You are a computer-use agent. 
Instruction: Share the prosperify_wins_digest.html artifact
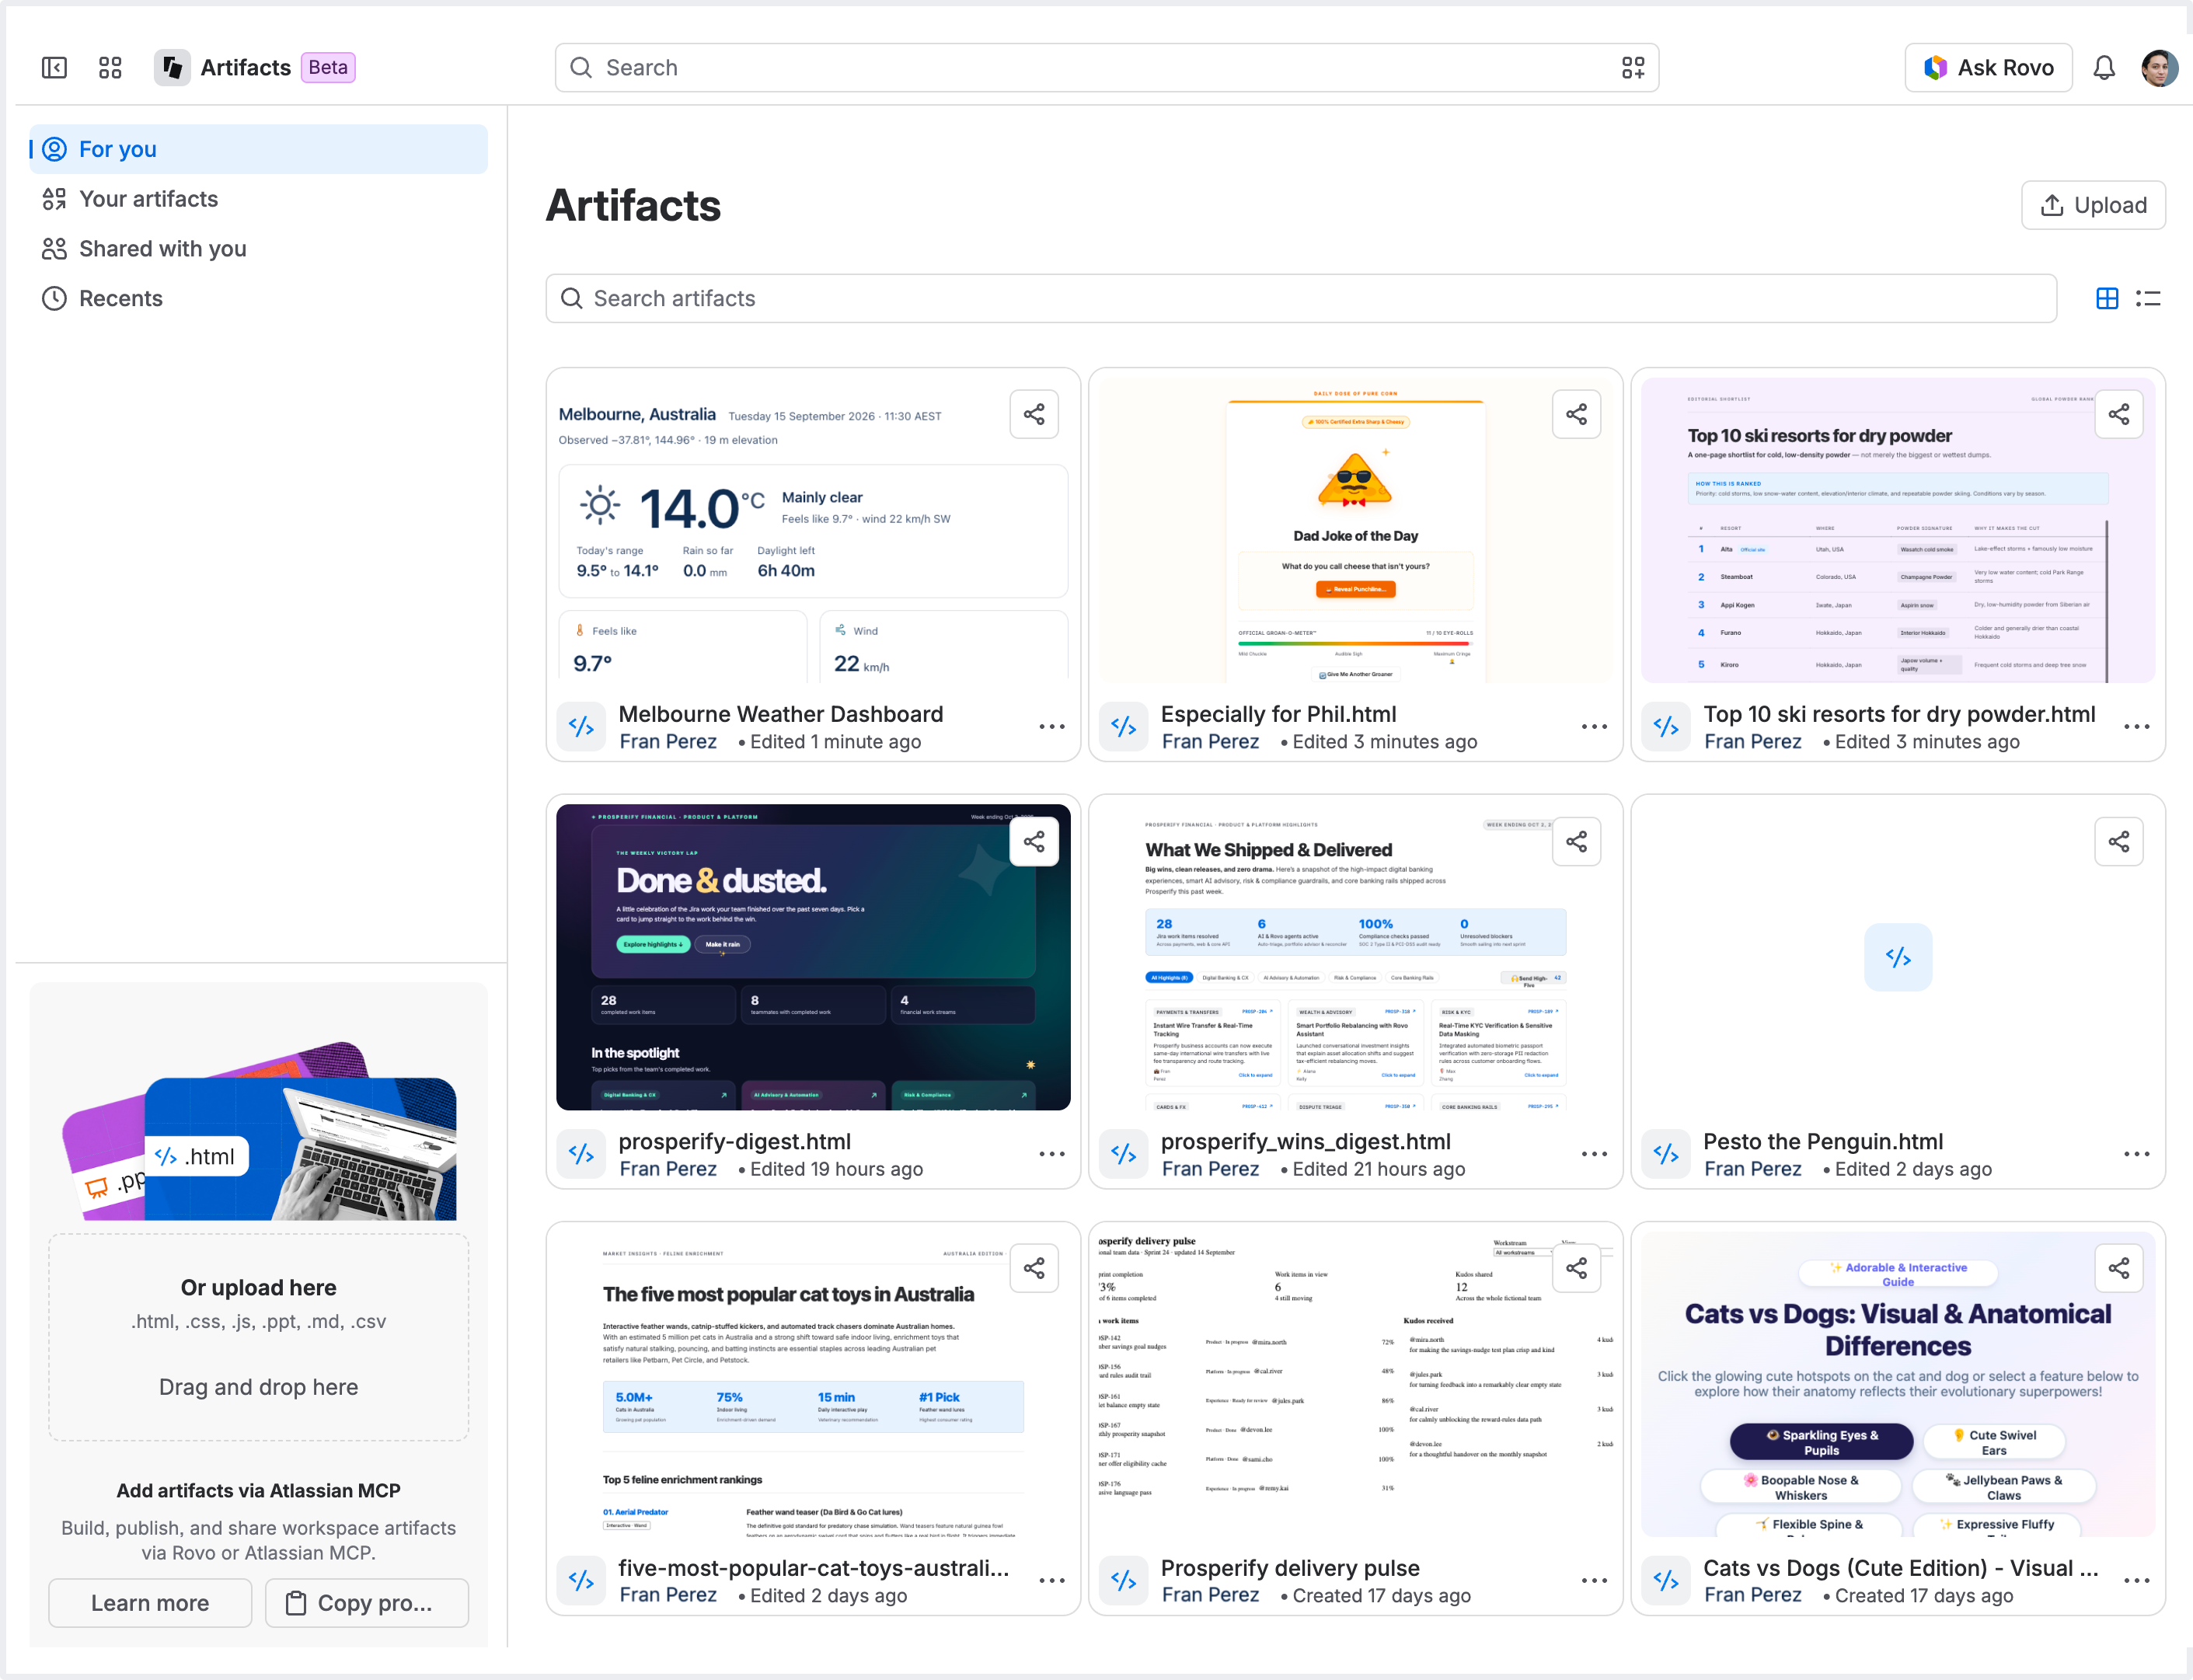(x=1576, y=841)
